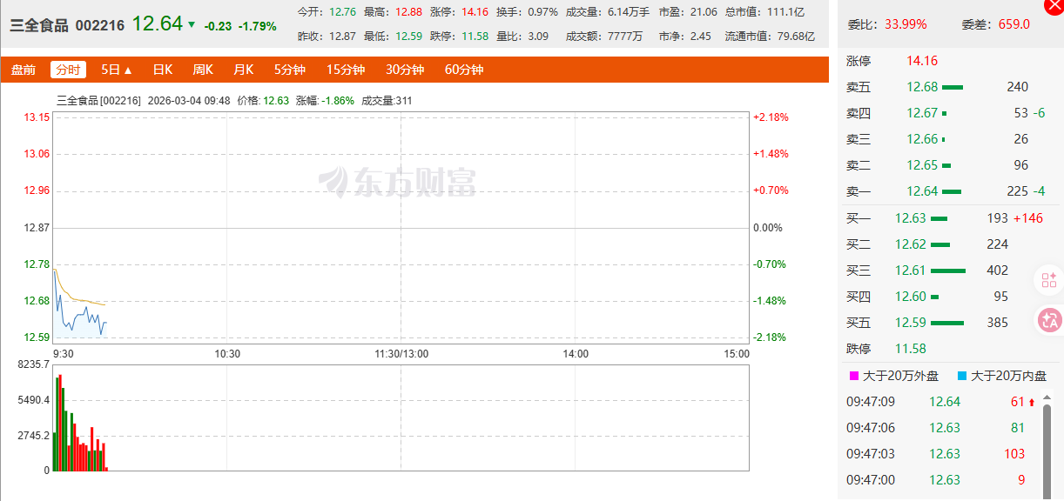The height and width of the screenshot is (501, 1064).
Task: Expand the 5日 chart option
Action: coord(117,70)
